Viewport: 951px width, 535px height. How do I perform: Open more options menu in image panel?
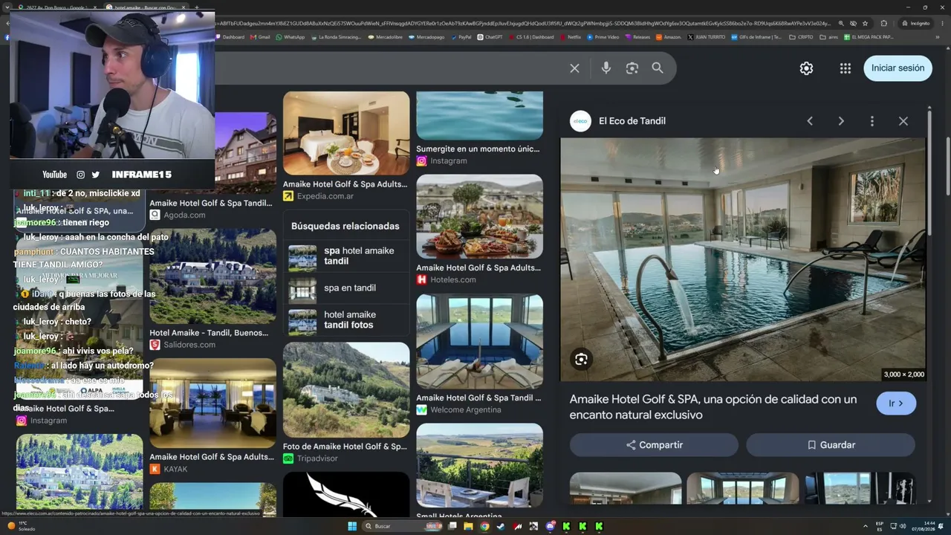[x=872, y=121]
